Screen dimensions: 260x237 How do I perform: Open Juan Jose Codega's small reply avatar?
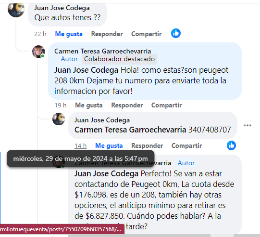(x=59, y=119)
